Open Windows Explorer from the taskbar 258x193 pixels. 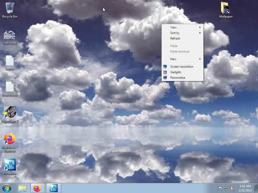(x=22, y=188)
